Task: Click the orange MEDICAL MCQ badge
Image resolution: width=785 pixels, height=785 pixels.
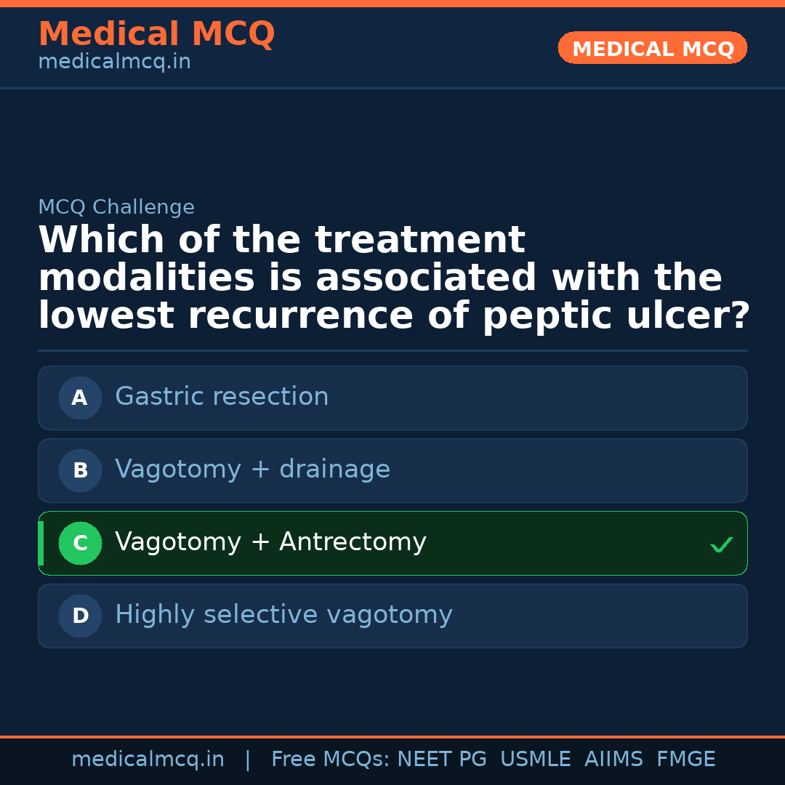Action: pyautogui.click(x=652, y=48)
